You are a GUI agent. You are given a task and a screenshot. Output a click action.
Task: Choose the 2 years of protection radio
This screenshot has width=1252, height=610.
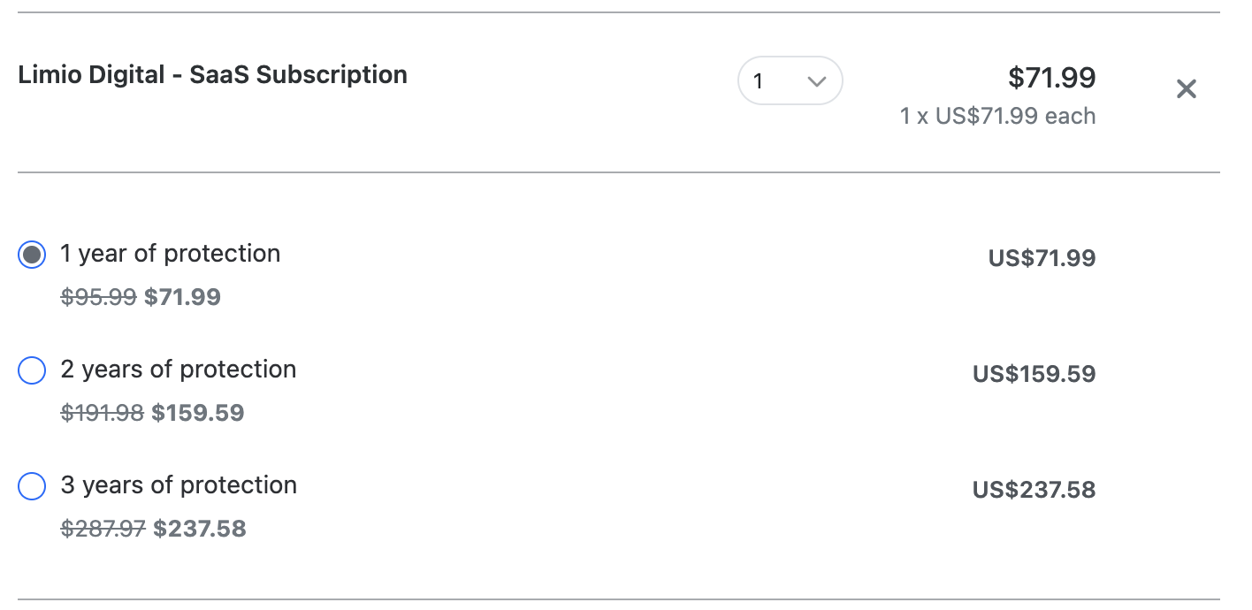(32, 370)
